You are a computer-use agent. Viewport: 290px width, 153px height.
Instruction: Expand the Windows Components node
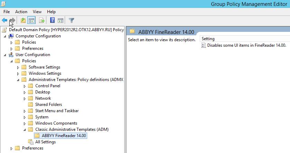[x=25, y=124]
